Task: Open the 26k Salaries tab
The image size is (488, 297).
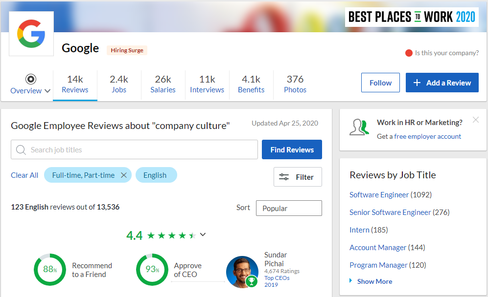Action: 163,84
